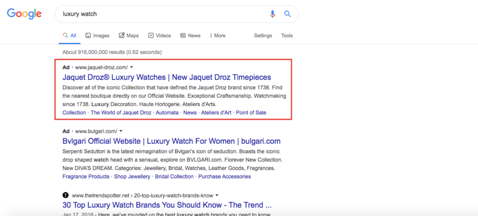Screen dimensions: 478x216
Task: Click the Google logo
Action: (x=24, y=13)
